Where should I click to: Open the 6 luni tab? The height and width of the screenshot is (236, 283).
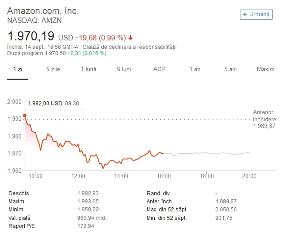[x=124, y=69]
